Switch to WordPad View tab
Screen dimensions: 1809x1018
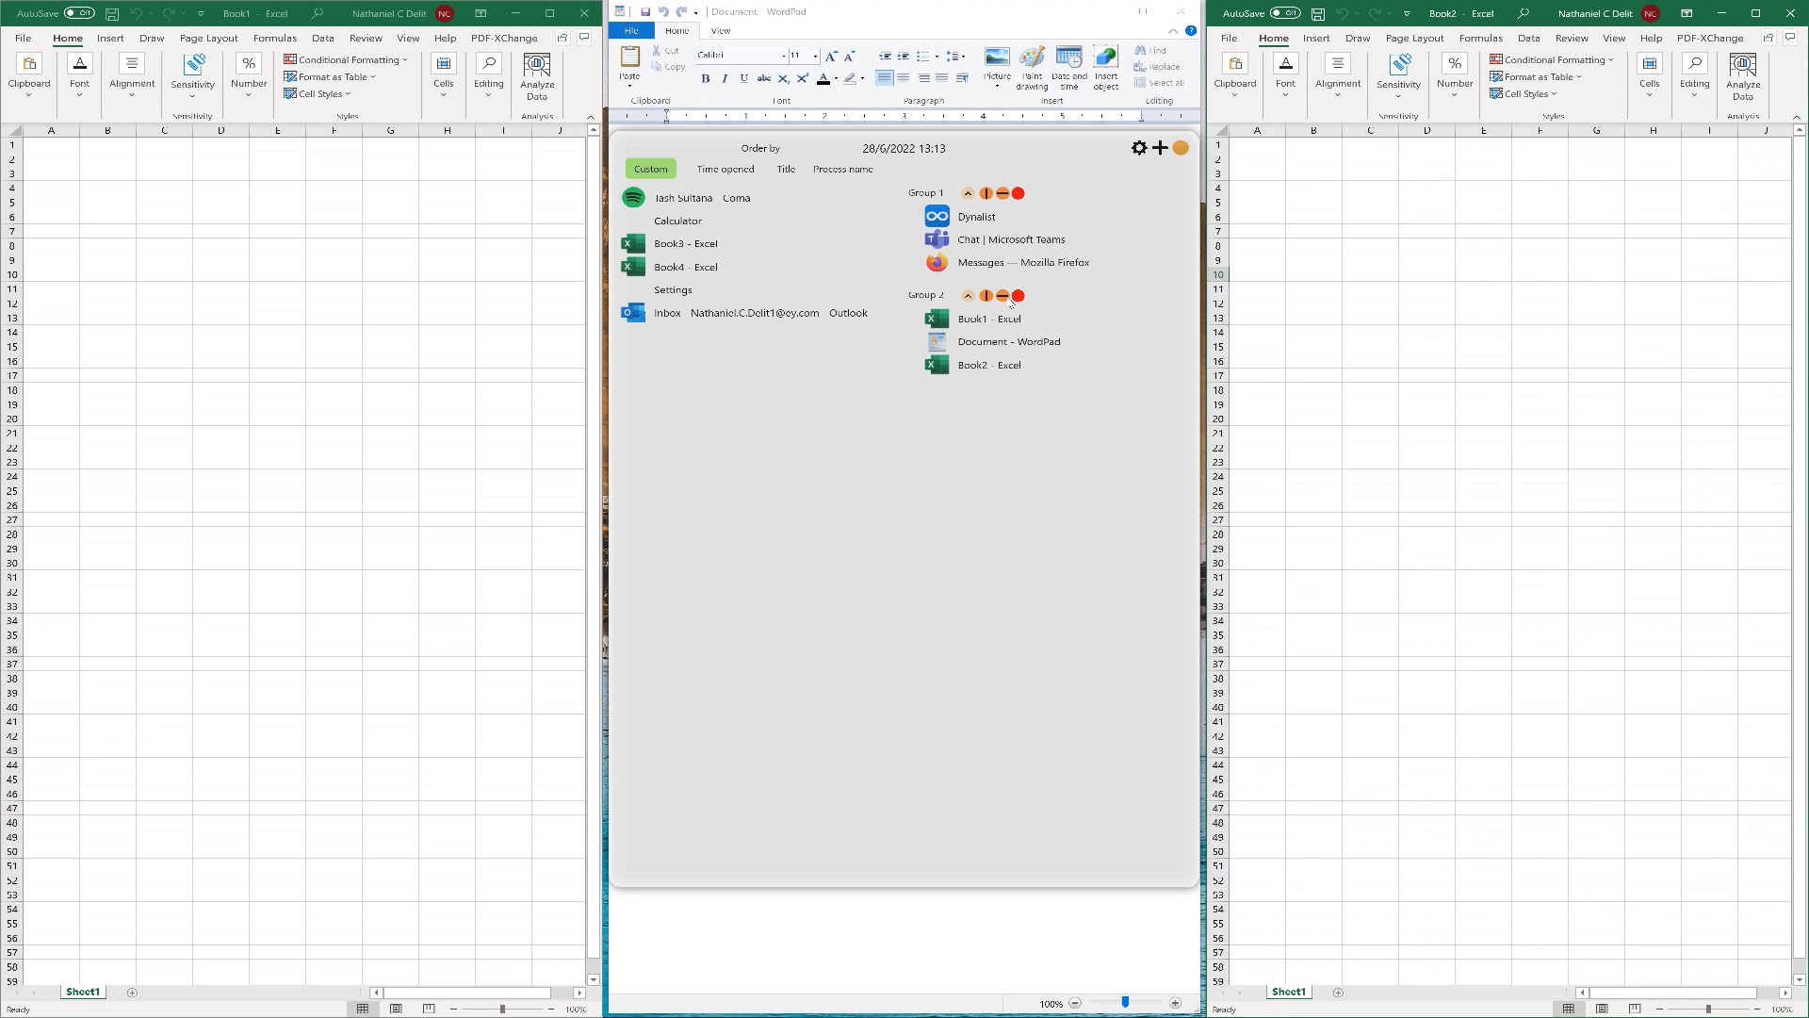pos(721,31)
